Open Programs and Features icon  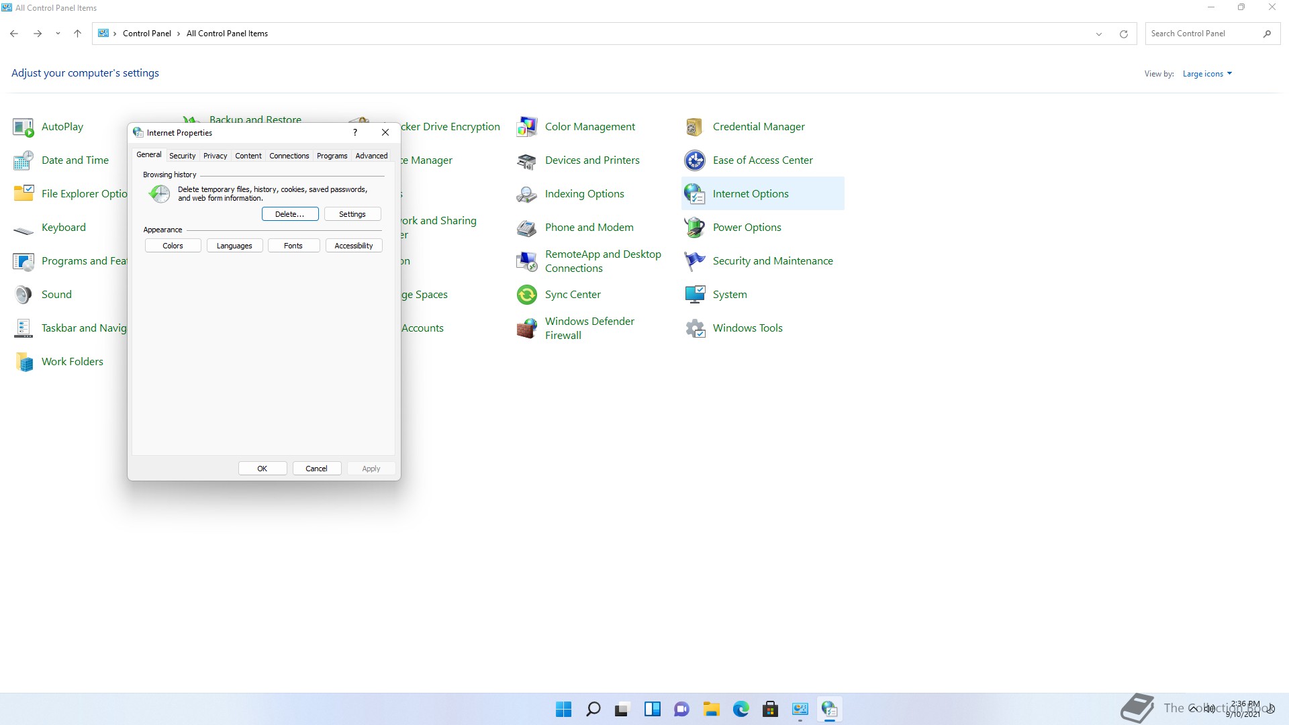(23, 261)
